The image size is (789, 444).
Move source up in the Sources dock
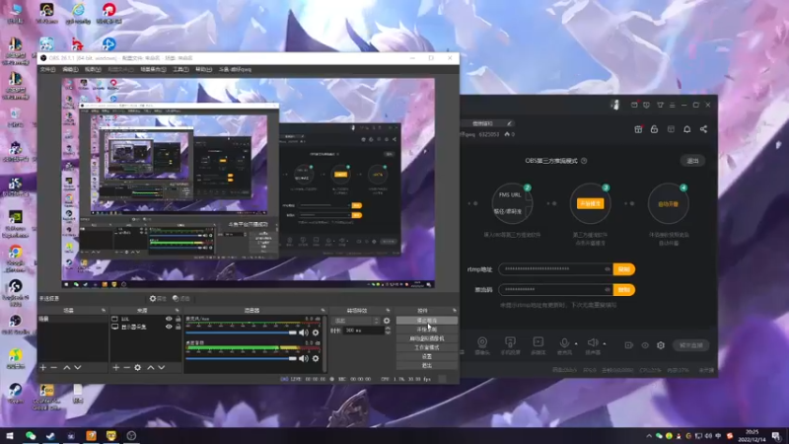click(151, 367)
